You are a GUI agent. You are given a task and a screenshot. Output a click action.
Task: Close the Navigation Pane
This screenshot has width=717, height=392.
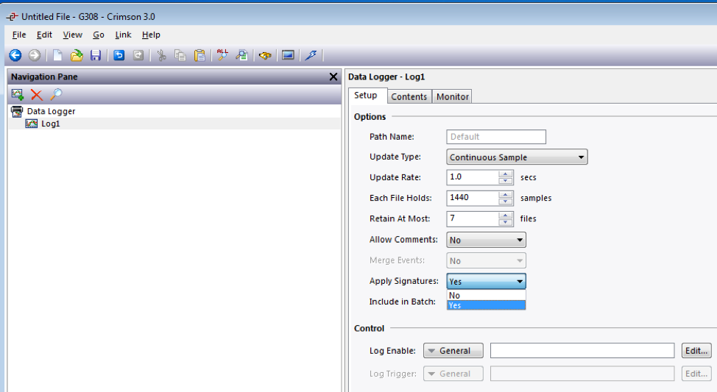333,76
